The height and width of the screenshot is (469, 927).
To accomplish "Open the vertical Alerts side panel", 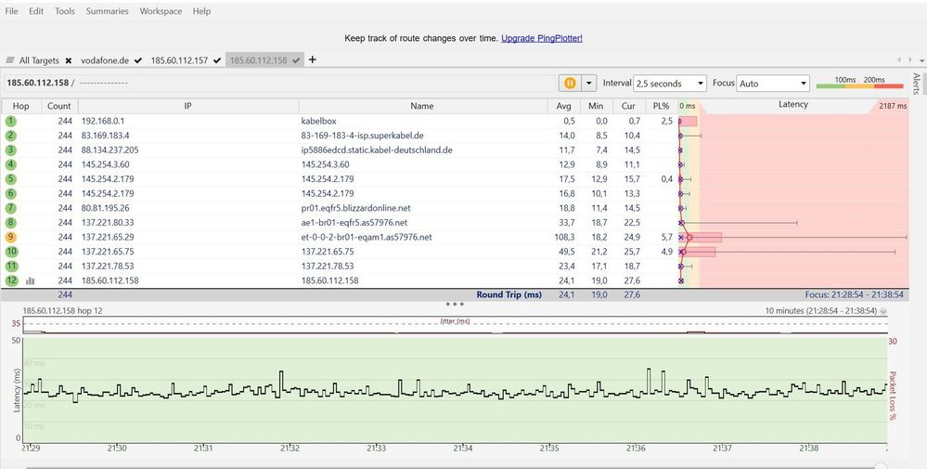I will (x=916, y=84).
